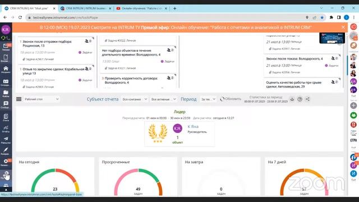Expand the browser tab search chevron
This screenshot has width=359, height=202.
tap(321, 8)
